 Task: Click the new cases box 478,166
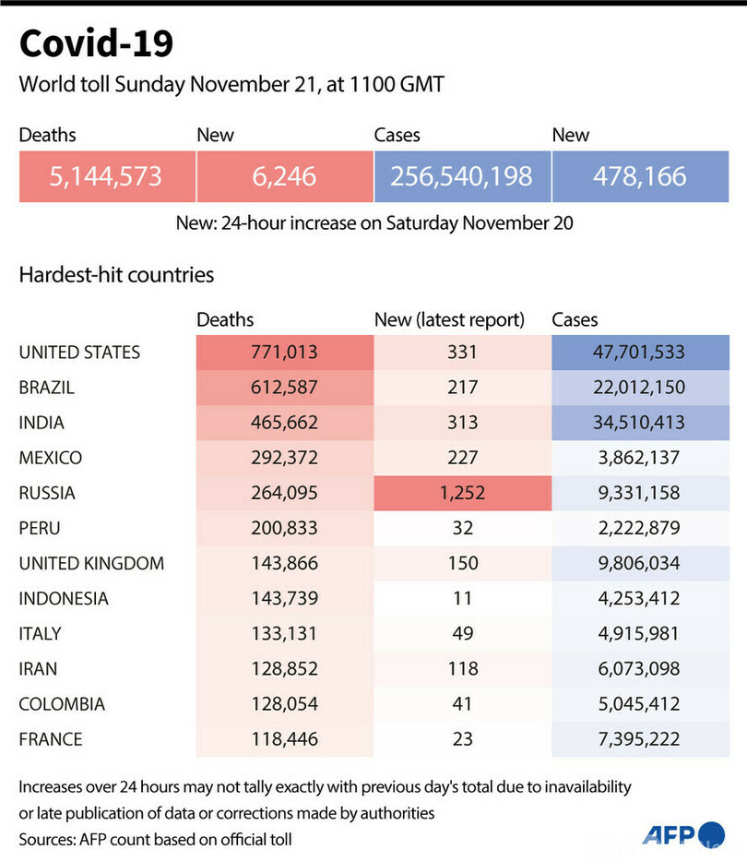click(640, 175)
